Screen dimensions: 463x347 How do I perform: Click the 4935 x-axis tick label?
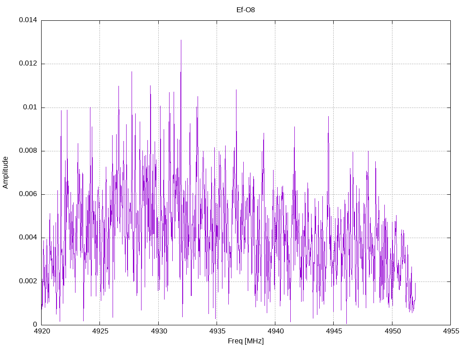pyautogui.click(x=217, y=331)
